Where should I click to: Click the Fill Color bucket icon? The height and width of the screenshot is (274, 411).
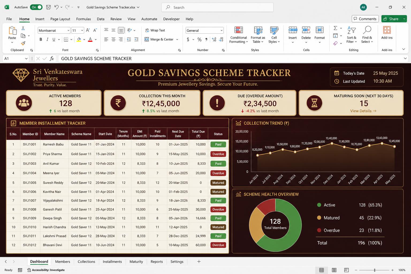79,39
